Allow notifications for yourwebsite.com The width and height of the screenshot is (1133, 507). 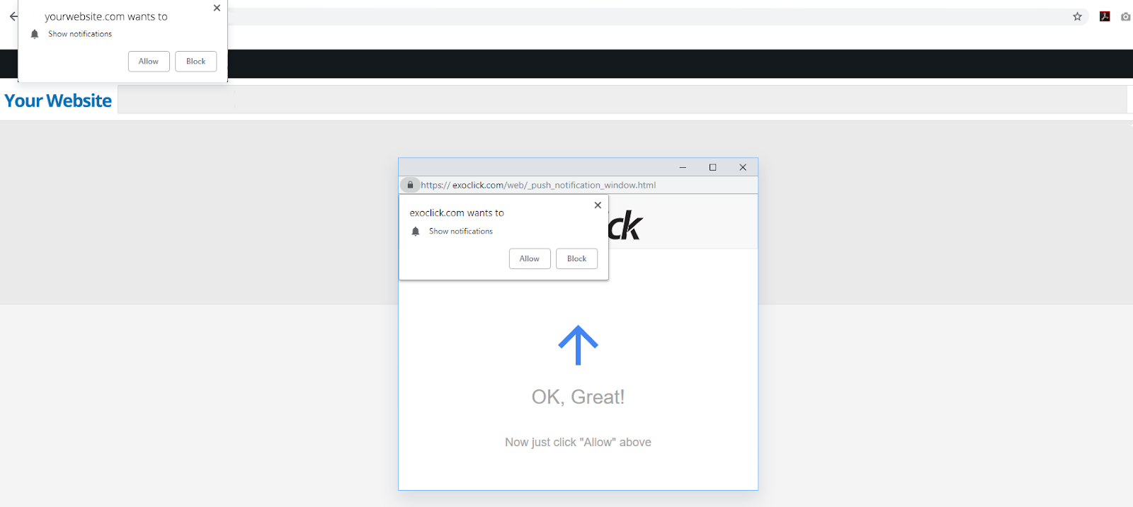click(x=149, y=62)
